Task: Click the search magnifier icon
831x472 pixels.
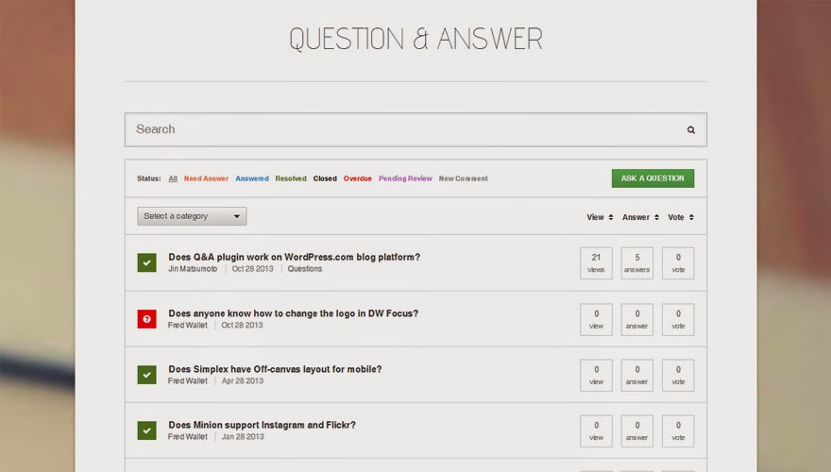Action: pyautogui.click(x=690, y=130)
